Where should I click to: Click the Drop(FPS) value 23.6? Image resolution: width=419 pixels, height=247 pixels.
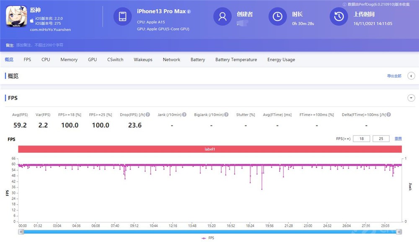(134, 125)
